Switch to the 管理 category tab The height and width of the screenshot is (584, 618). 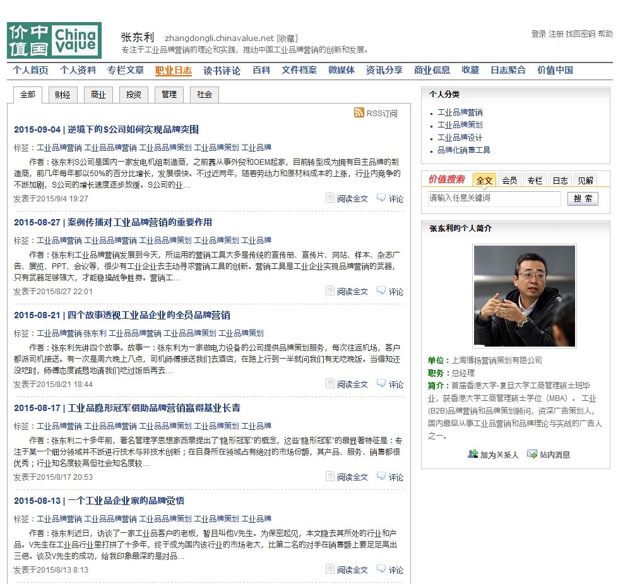coord(169,95)
